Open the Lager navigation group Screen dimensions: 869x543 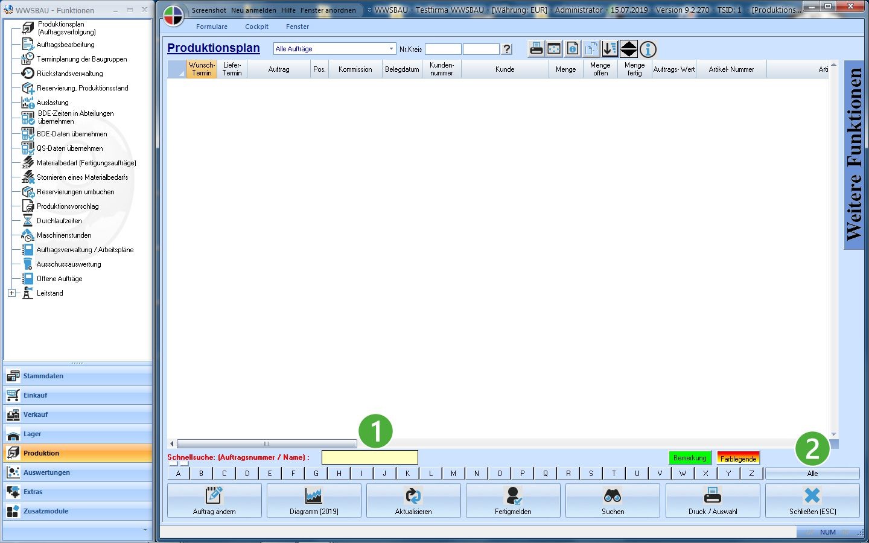coord(78,434)
